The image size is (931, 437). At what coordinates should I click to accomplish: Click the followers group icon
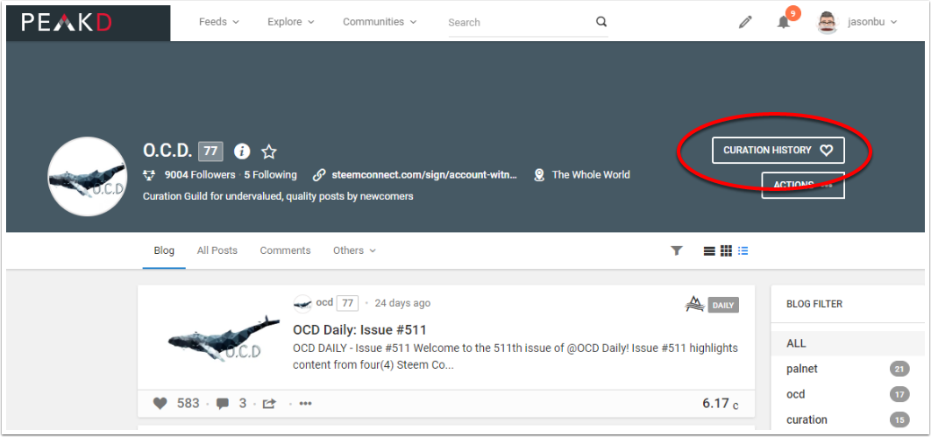click(x=150, y=175)
